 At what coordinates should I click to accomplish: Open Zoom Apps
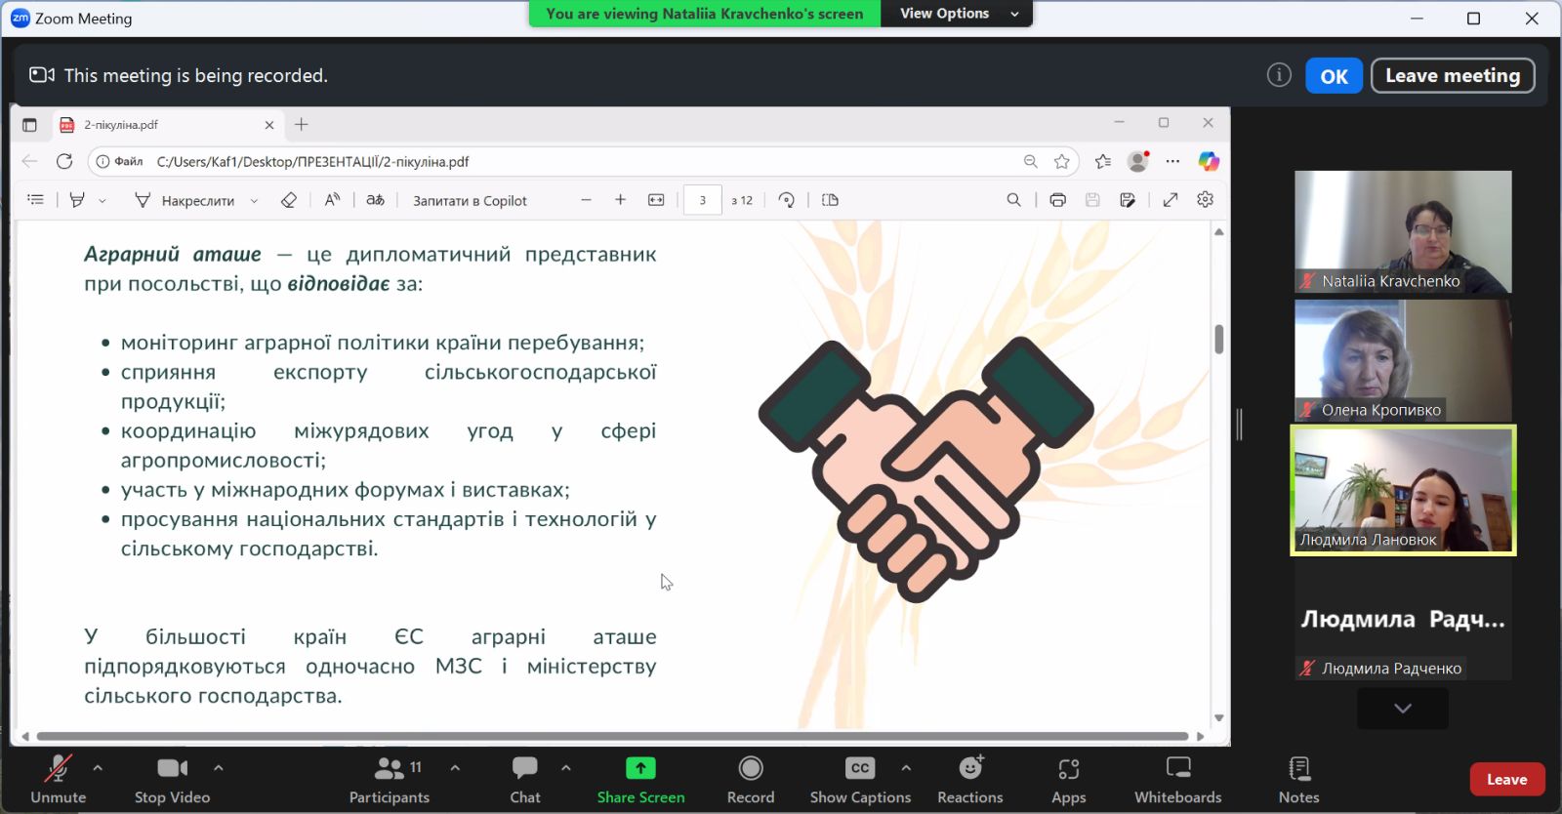[x=1069, y=780]
